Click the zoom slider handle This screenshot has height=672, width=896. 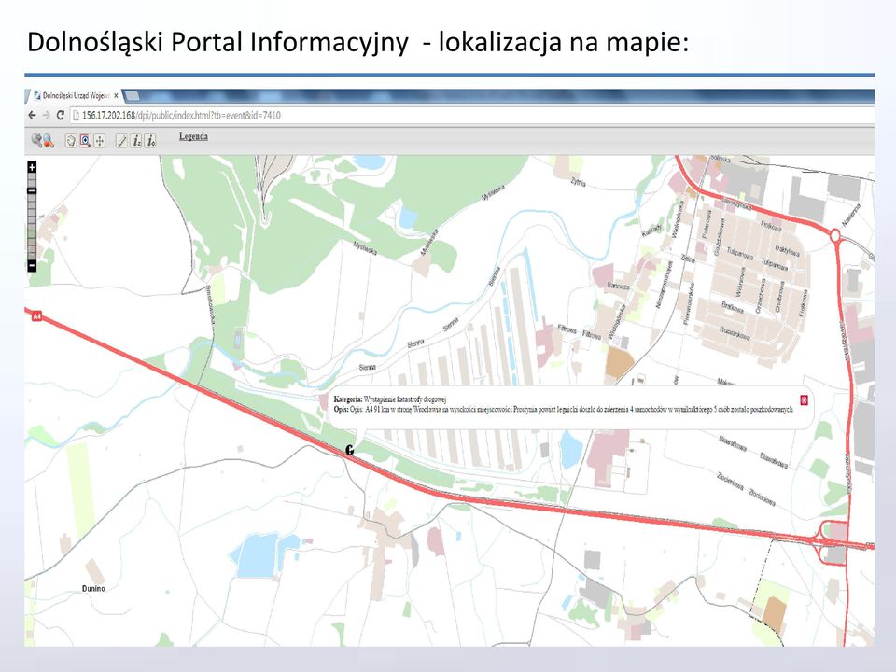32,190
